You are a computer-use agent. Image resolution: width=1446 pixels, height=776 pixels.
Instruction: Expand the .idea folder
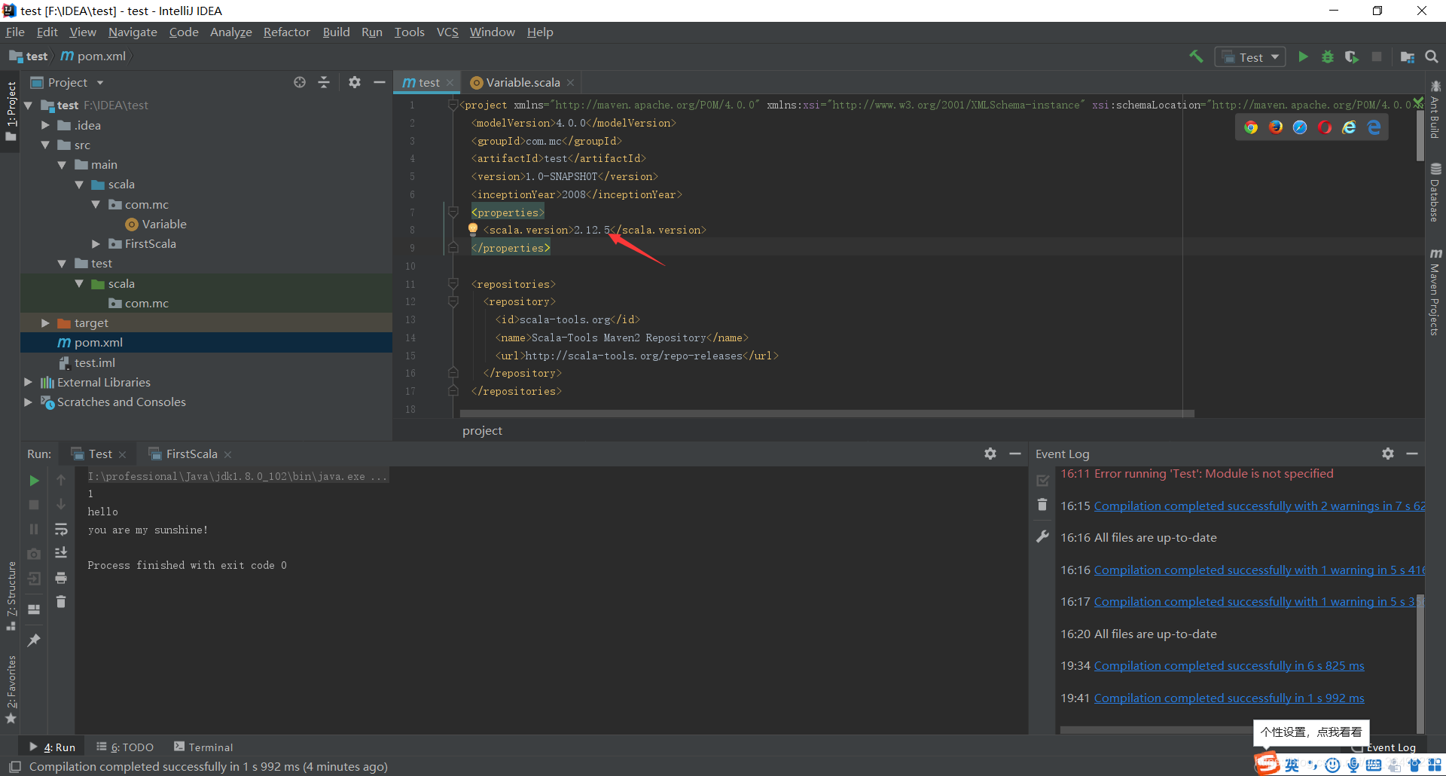[45, 125]
